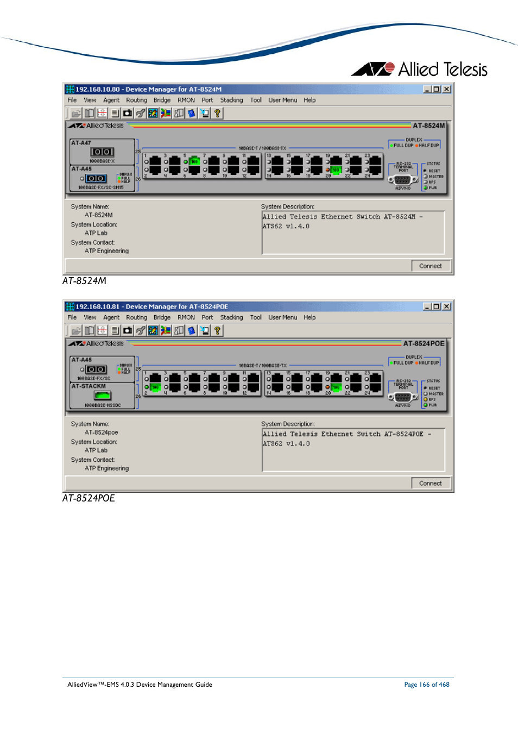Image resolution: width=518 pixels, height=734 pixels.
Task: Click the monitor with arrow icon in AT-8524M toolbar
Action: [x=205, y=113]
